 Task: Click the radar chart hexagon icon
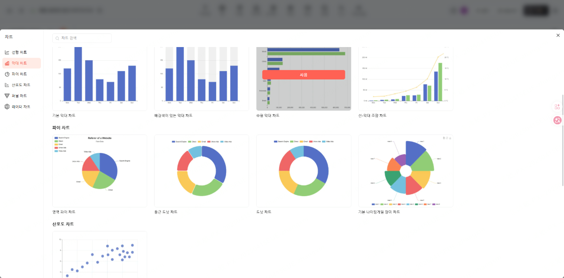click(7, 107)
